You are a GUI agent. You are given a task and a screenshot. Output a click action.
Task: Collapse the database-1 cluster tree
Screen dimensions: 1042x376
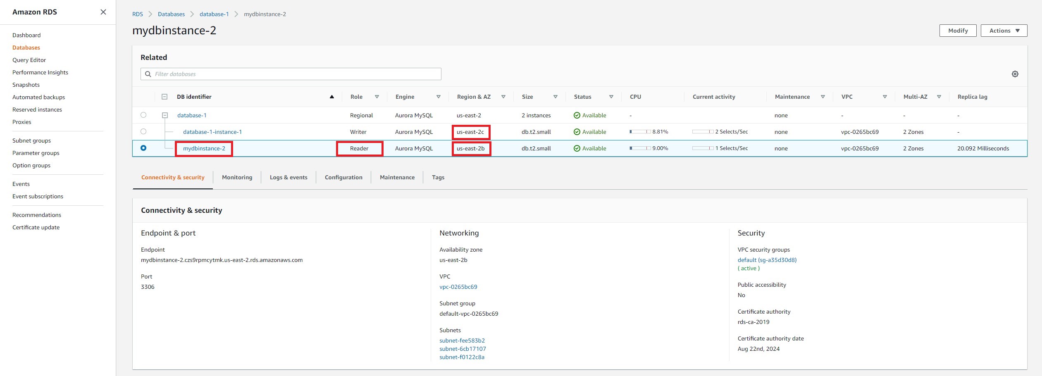pos(165,115)
